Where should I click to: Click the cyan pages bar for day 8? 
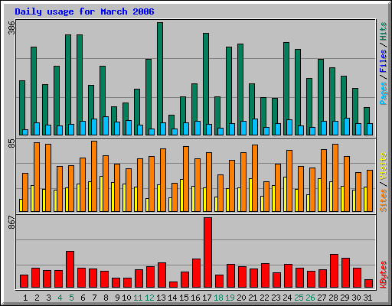pos(106,125)
